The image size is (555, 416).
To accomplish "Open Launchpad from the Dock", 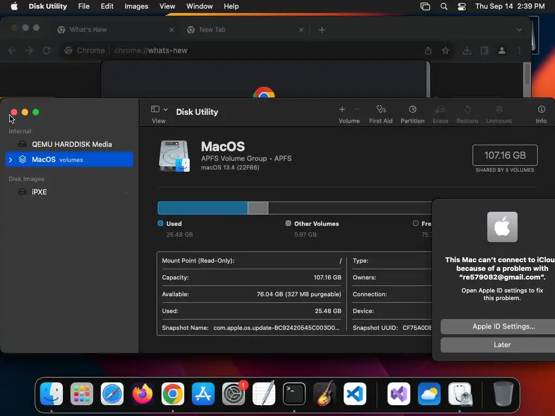I will tap(82, 394).
